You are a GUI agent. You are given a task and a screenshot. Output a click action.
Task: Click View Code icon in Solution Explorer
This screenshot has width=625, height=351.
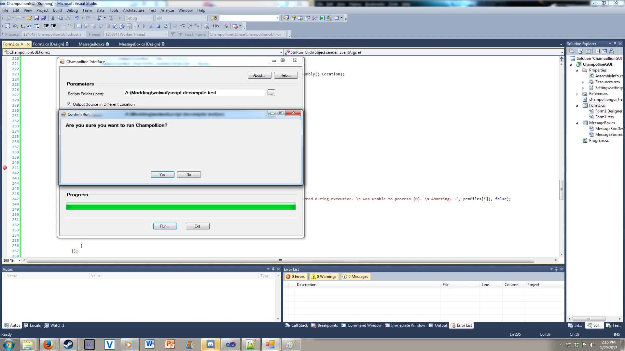pos(597,51)
